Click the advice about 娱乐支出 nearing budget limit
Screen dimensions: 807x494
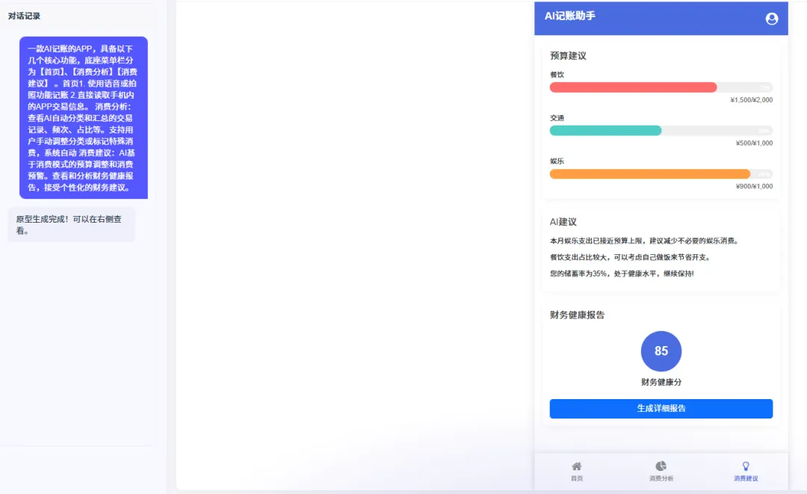pos(644,241)
